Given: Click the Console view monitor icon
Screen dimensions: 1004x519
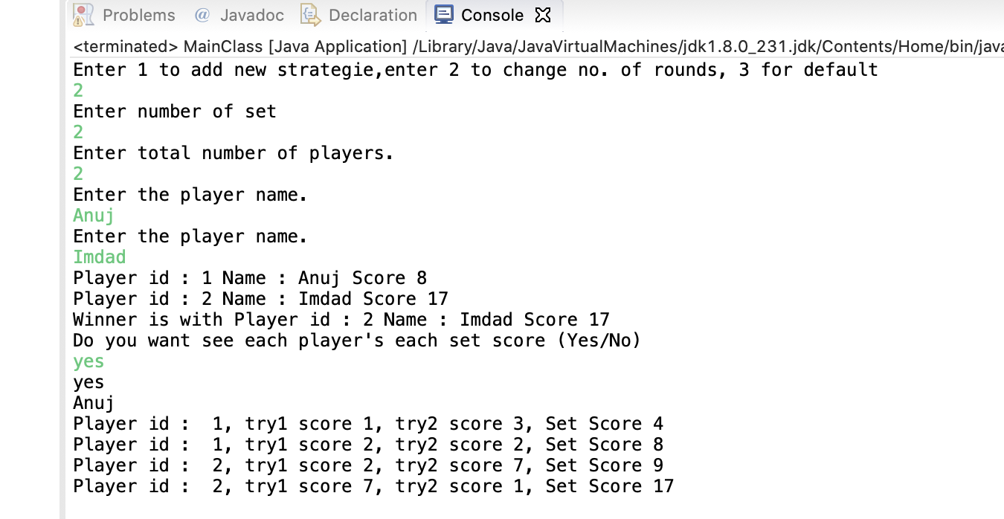Looking at the screenshot, I should [x=444, y=14].
